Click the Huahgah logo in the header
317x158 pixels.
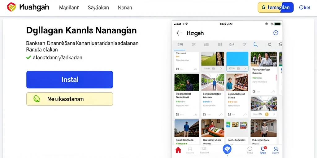click(28, 7)
